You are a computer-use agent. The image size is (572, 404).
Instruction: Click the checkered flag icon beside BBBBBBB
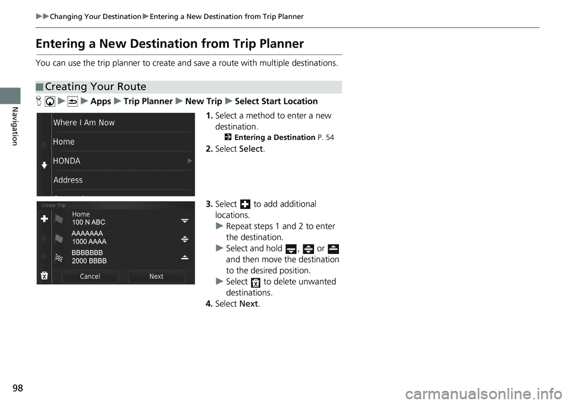tap(58, 258)
